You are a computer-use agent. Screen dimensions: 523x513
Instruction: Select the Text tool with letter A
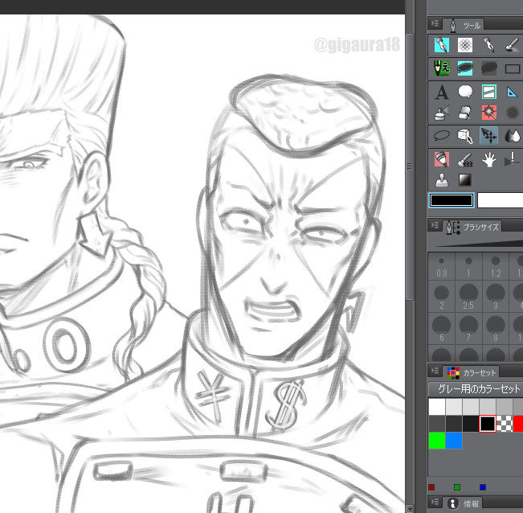tap(441, 92)
